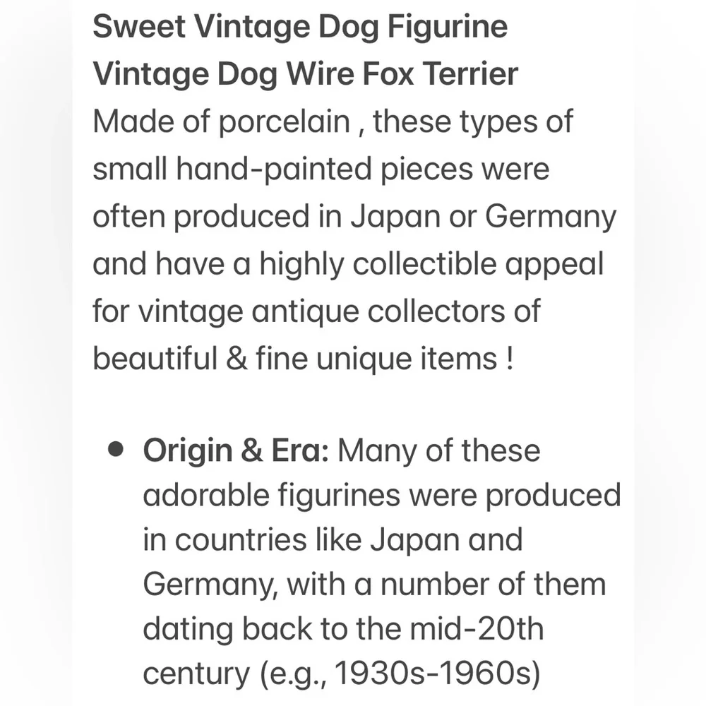Click the word "Germany," in the bullet item
Image resolution: width=706 pixels, height=706 pixels.
pyautogui.click(x=210, y=585)
